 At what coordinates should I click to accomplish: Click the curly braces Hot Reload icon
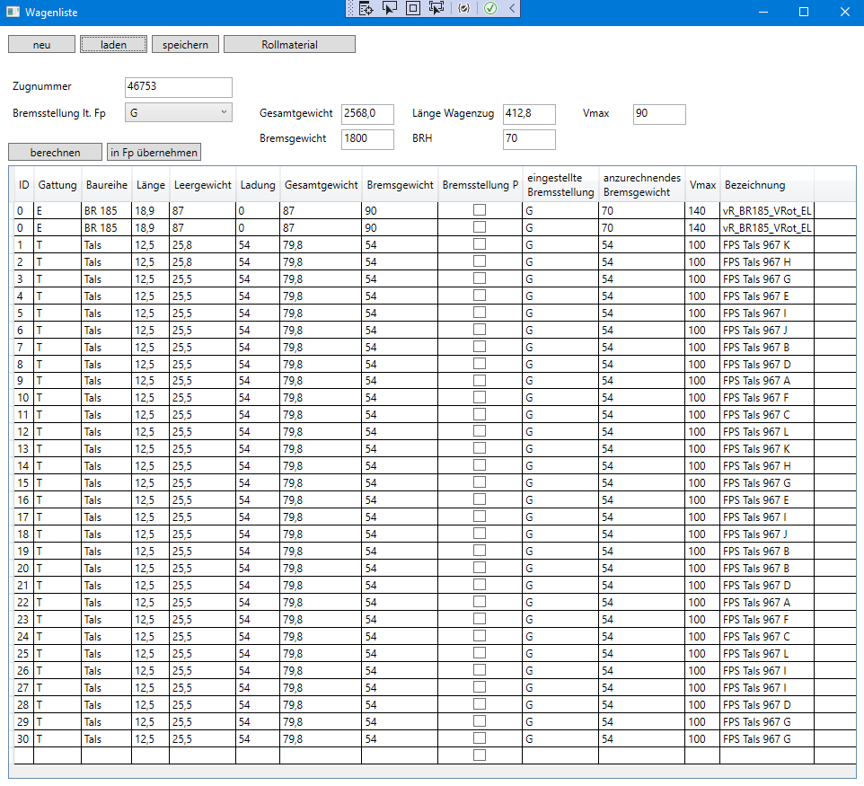463,8
